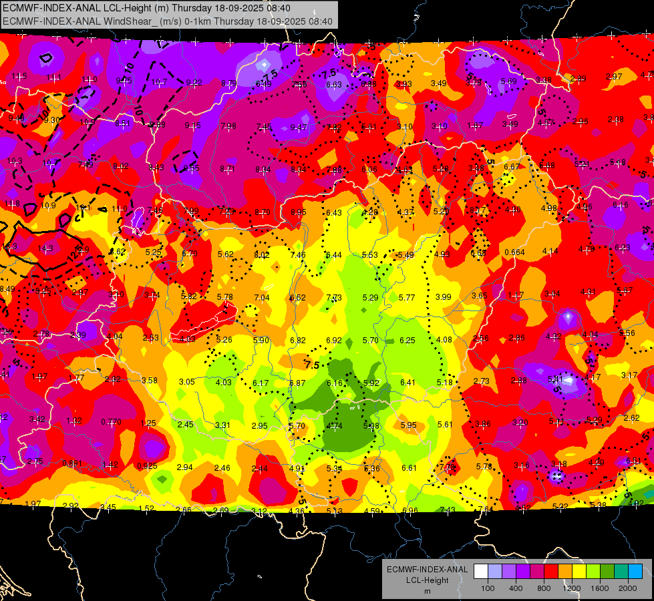This screenshot has height=601, width=654.
Task: Click the legend label 1600
Action: (x=600, y=588)
